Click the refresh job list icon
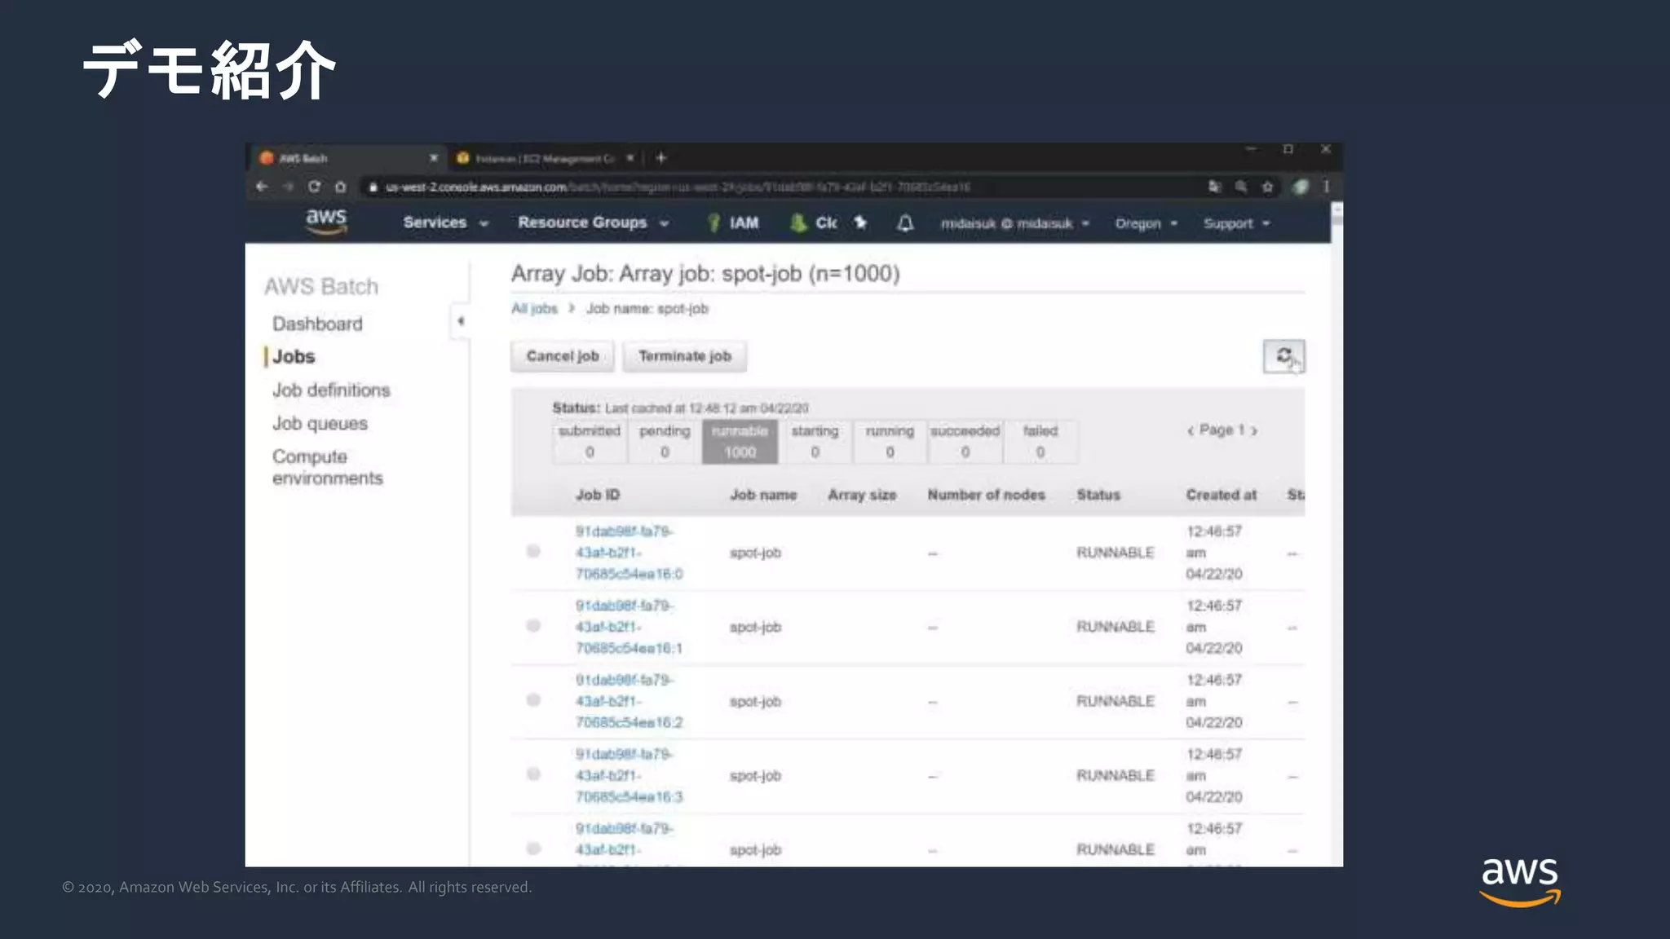 click(x=1283, y=356)
